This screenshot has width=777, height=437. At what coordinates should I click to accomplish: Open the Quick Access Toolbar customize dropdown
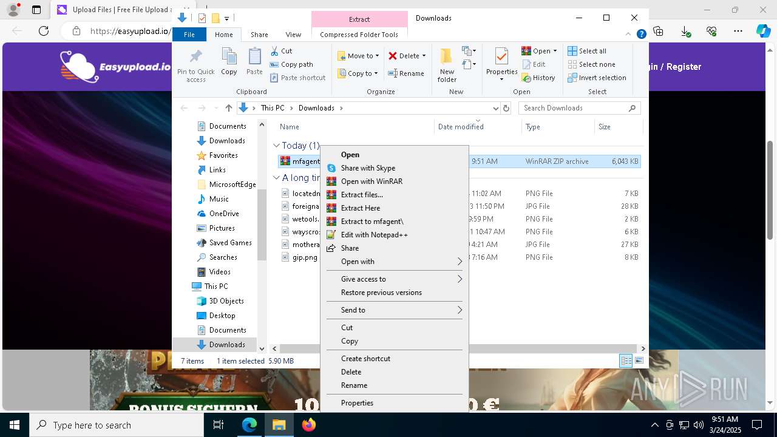pyautogui.click(x=226, y=18)
